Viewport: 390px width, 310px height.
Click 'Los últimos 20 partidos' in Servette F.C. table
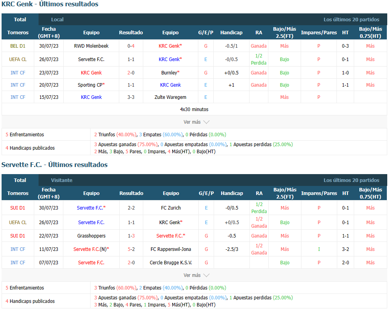click(x=351, y=180)
